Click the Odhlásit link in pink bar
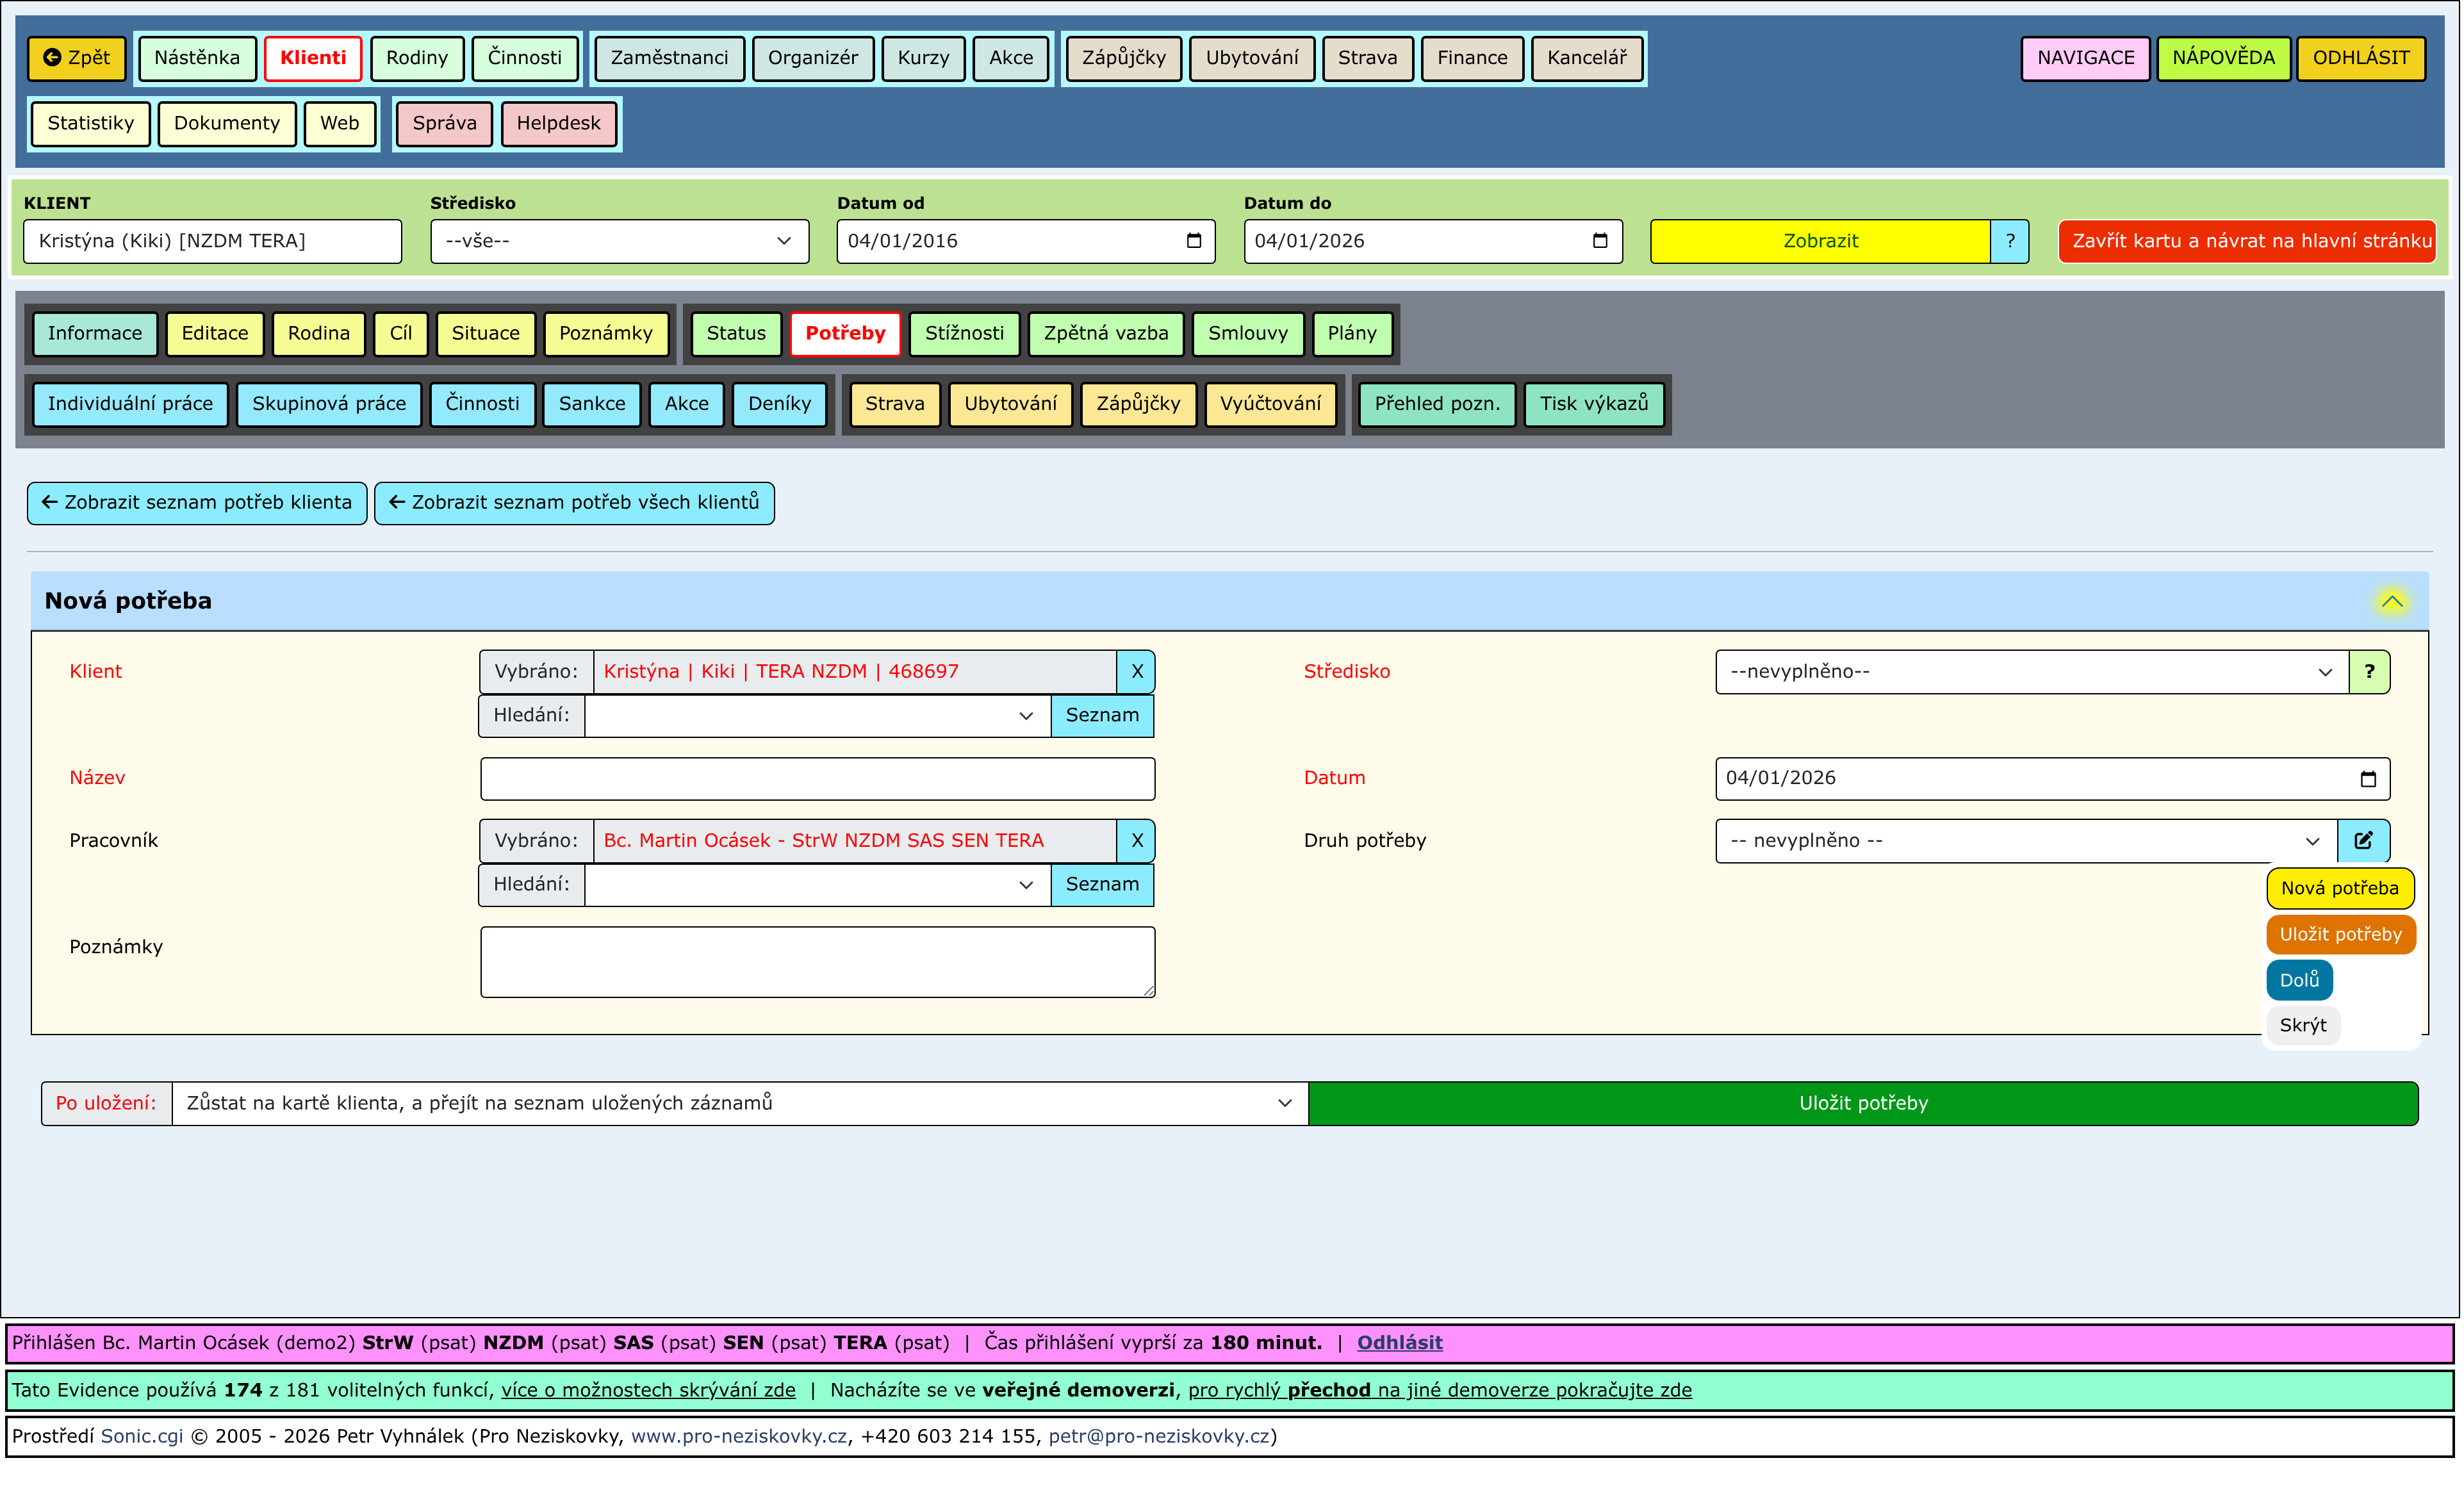 (1399, 1343)
